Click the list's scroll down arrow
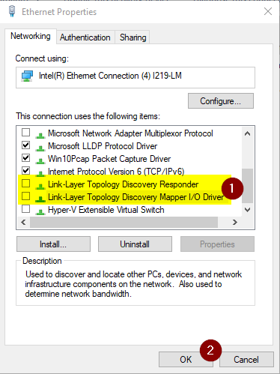280x374 pixels. [247, 210]
